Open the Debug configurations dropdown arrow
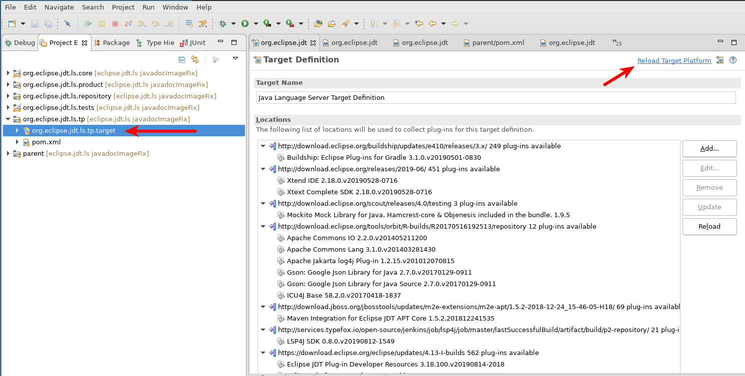This screenshot has height=376, width=745. [x=233, y=23]
